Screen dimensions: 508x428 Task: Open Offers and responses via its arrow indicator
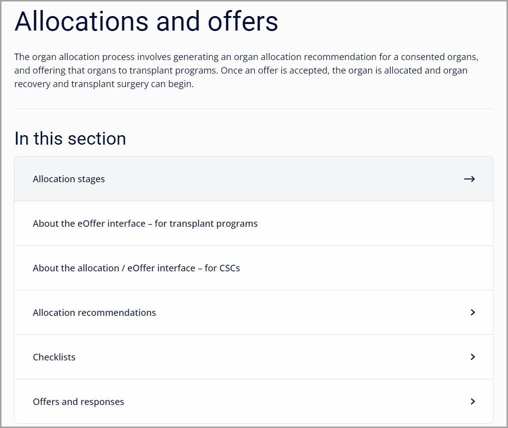(x=472, y=401)
